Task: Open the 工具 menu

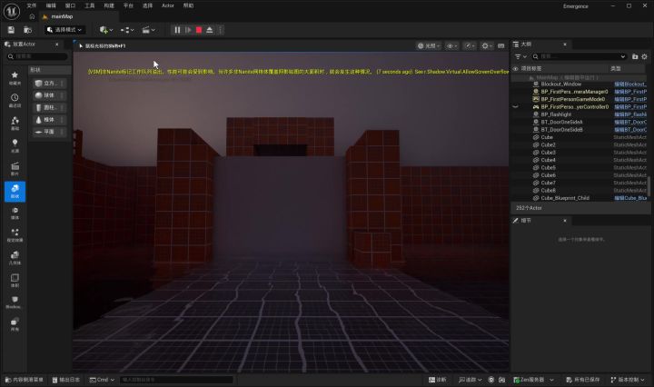Action: (90, 5)
